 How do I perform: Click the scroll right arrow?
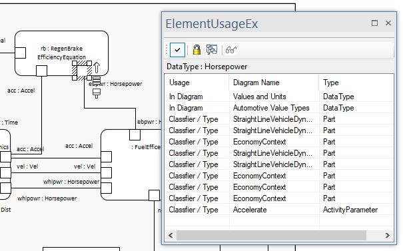[387, 235]
